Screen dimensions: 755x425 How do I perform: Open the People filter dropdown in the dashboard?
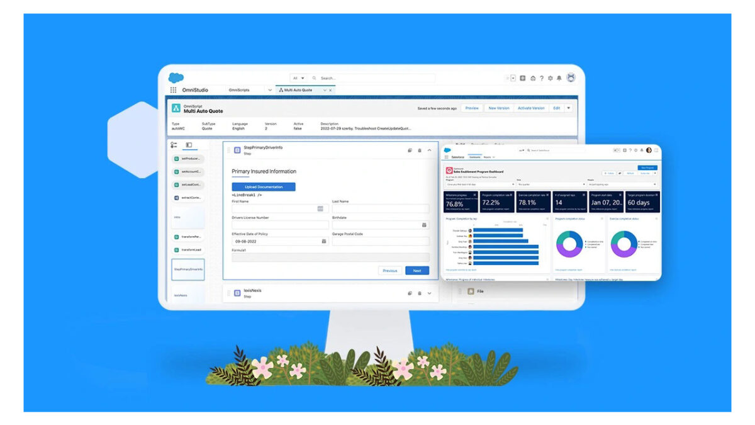pos(622,184)
